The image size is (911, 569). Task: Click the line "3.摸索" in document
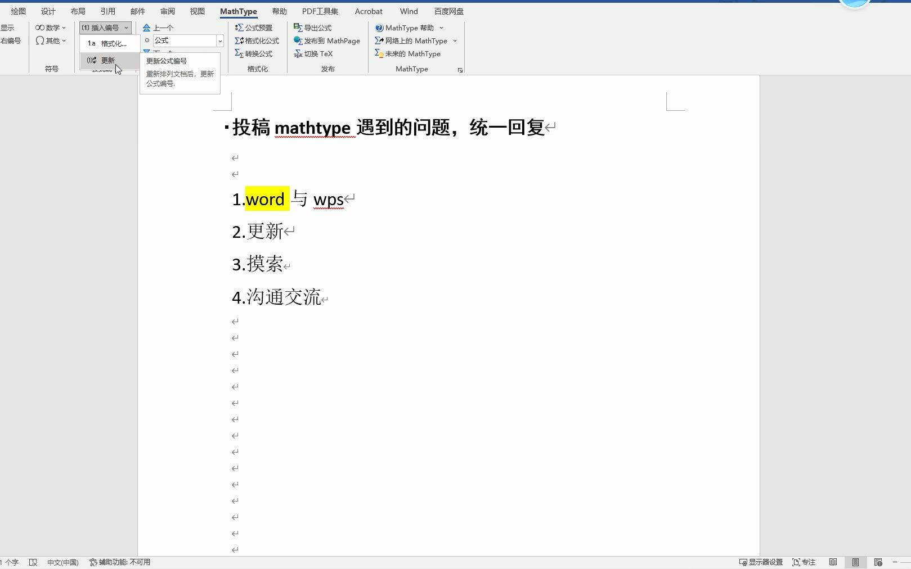pyautogui.click(x=258, y=264)
